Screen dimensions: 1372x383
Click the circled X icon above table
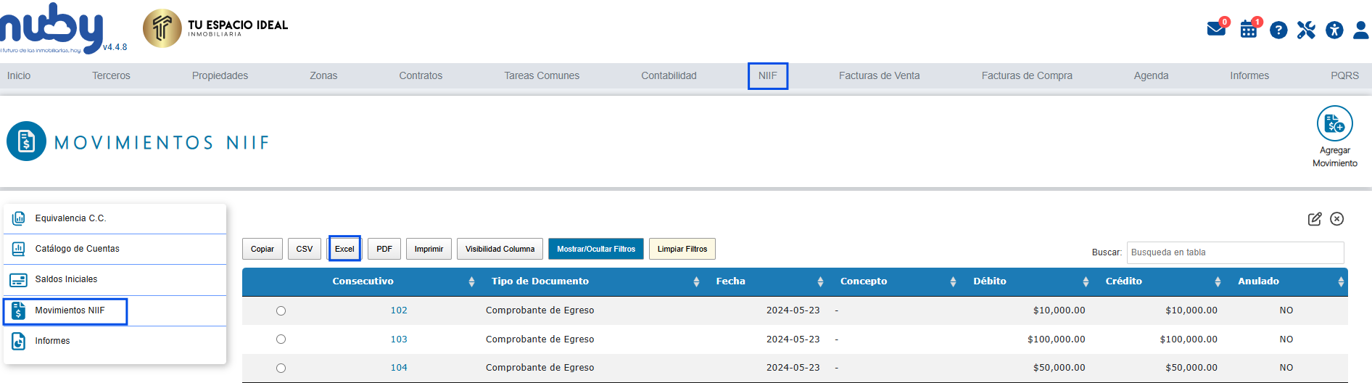[x=1337, y=219]
